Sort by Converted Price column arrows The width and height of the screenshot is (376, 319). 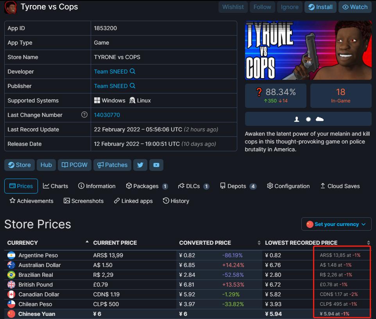click(259, 242)
